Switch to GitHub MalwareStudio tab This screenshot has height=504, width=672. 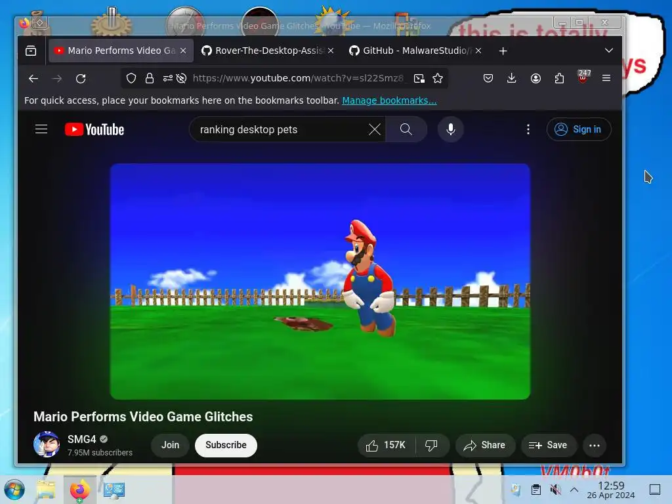[x=415, y=51]
